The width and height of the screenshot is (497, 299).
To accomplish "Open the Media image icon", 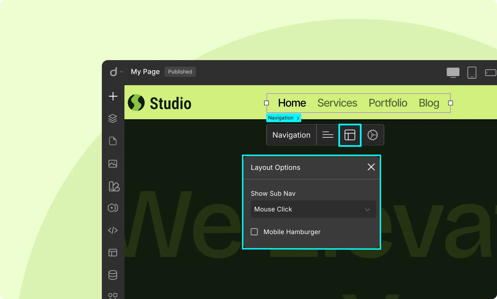I will [113, 164].
